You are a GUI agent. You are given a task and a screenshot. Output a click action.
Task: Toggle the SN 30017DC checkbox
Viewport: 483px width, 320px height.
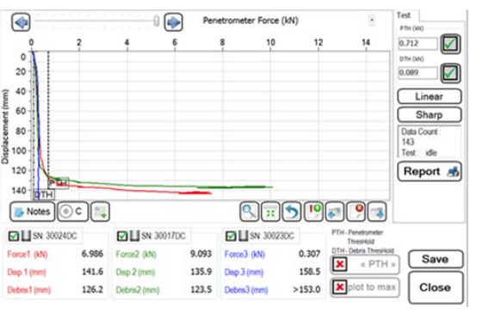coord(122,237)
